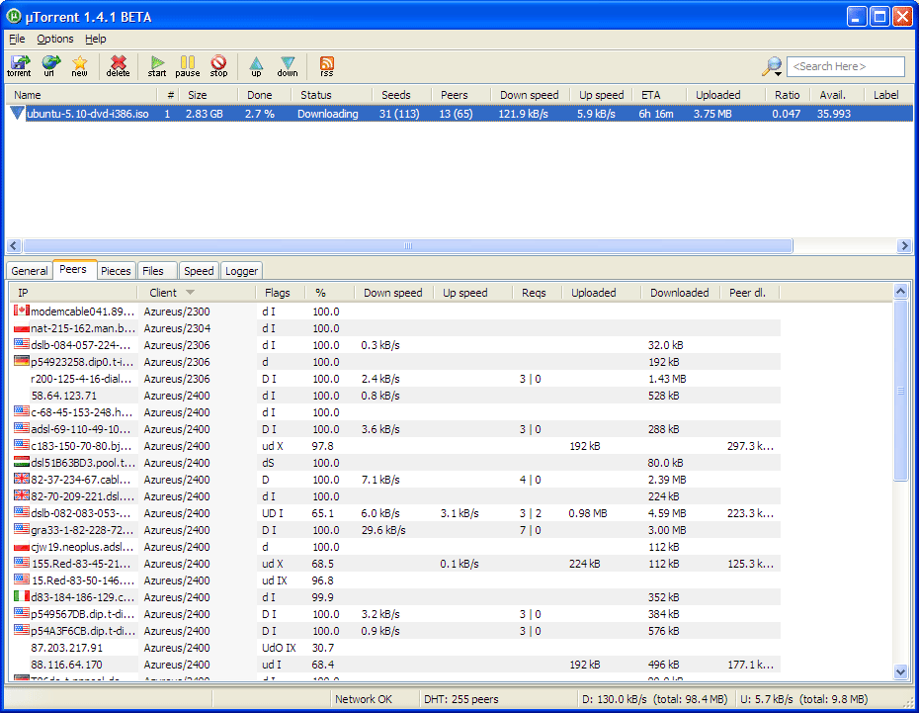Select the Peers tab
Screen dimensions: 919x713
point(73,269)
